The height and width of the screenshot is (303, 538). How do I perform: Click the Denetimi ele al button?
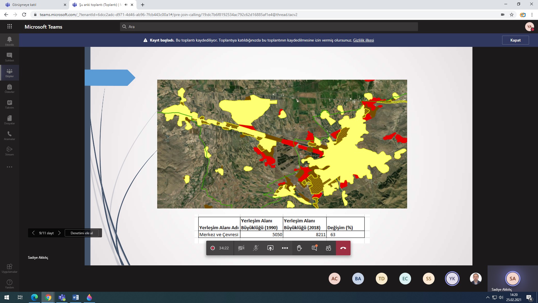[82, 233]
